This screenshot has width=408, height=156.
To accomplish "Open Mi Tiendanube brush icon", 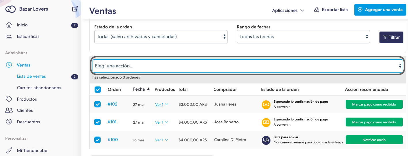I will tap(9, 150).
